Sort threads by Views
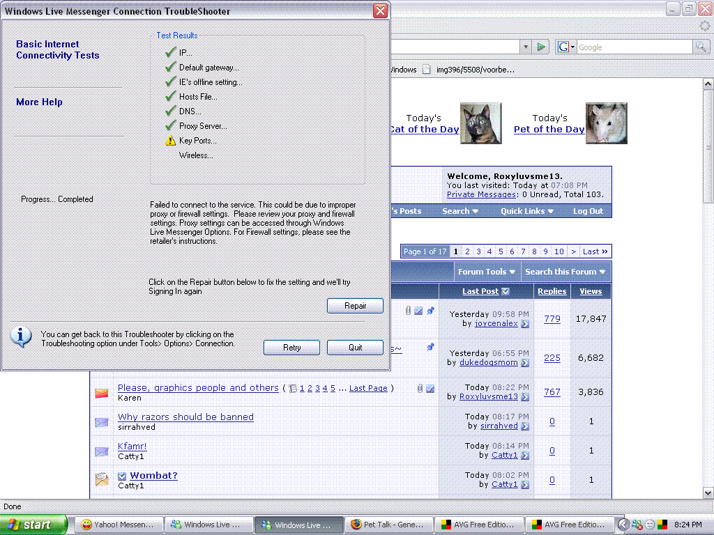This screenshot has width=714, height=535. pyautogui.click(x=591, y=291)
